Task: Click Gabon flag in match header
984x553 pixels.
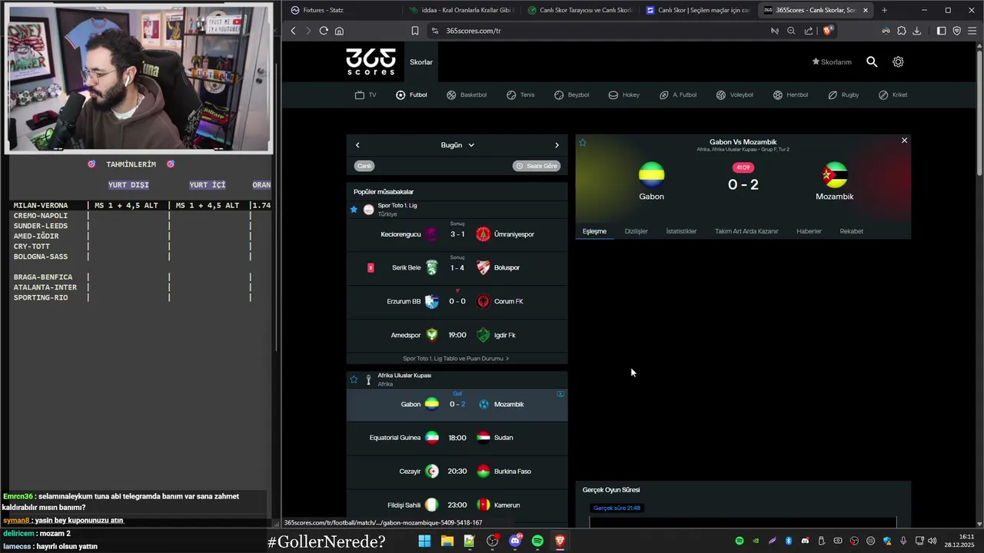Action: point(651,175)
